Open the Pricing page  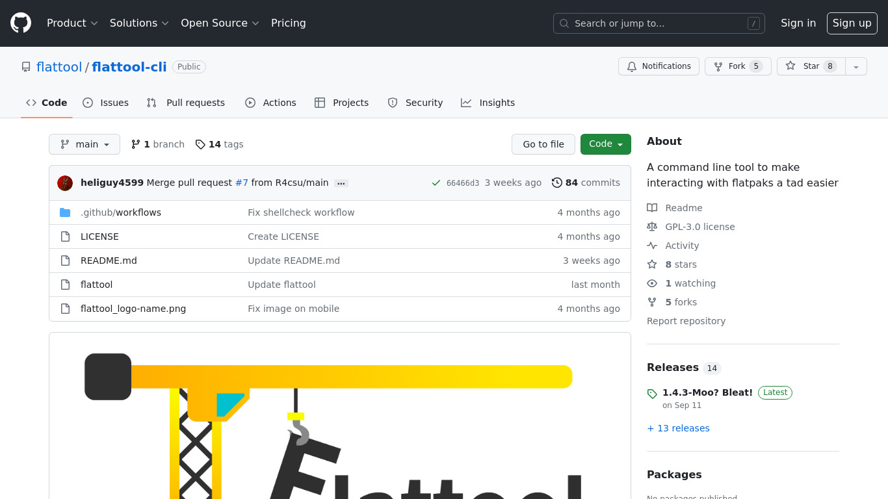point(289,23)
